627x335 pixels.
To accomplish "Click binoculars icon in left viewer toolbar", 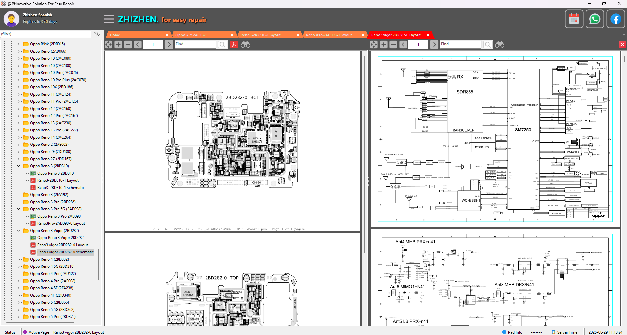I will coord(245,44).
